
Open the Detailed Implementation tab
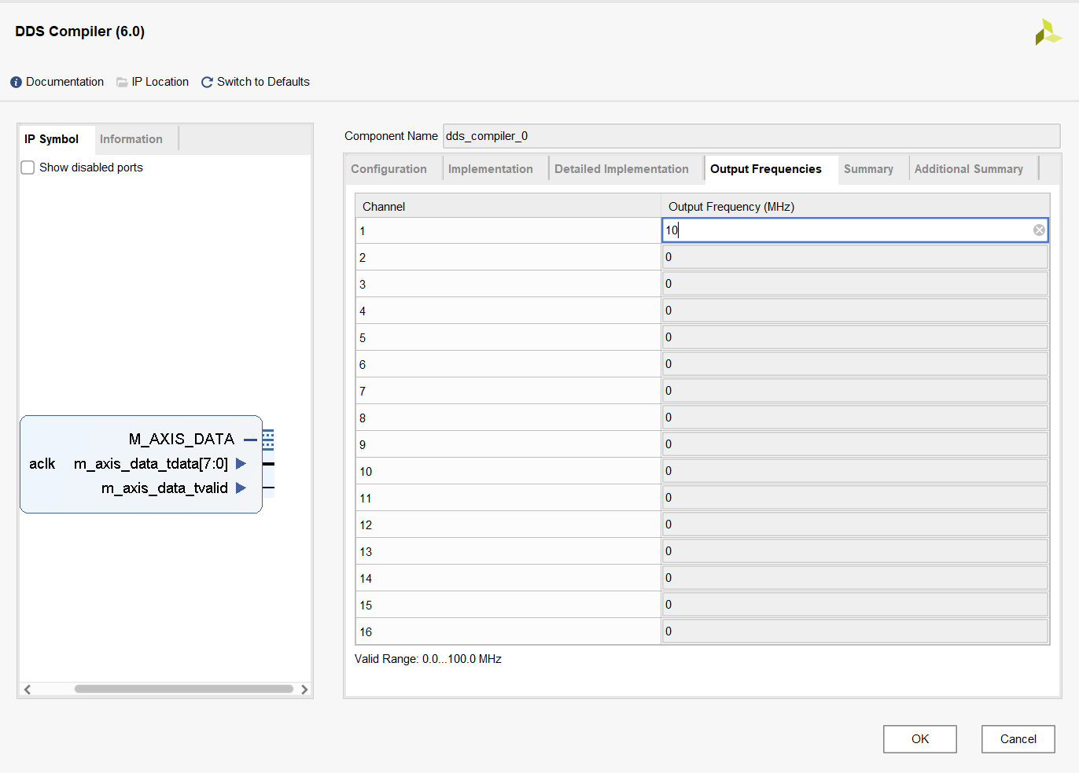coord(621,169)
